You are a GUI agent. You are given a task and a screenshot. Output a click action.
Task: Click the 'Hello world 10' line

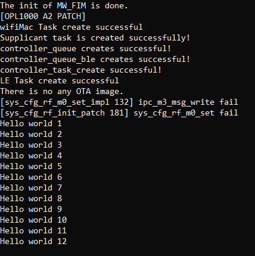coord(33,220)
